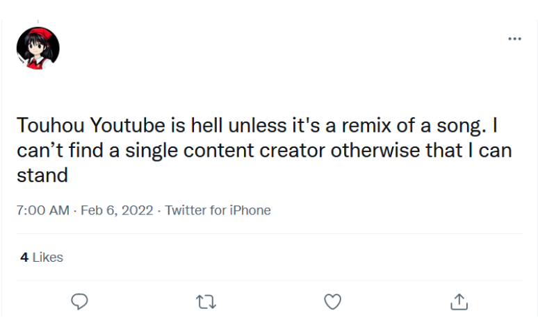Image resolution: width=538 pixels, height=318 pixels.
Task: Click the number 4 in likes count
Action: (x=24, y=257)
